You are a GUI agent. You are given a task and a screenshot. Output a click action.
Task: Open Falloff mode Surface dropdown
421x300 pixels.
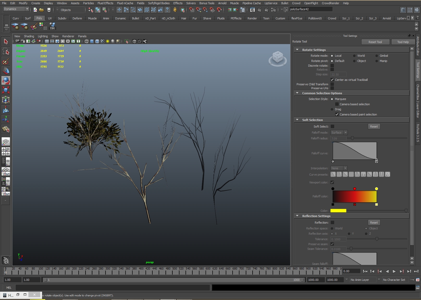(339, 133)
